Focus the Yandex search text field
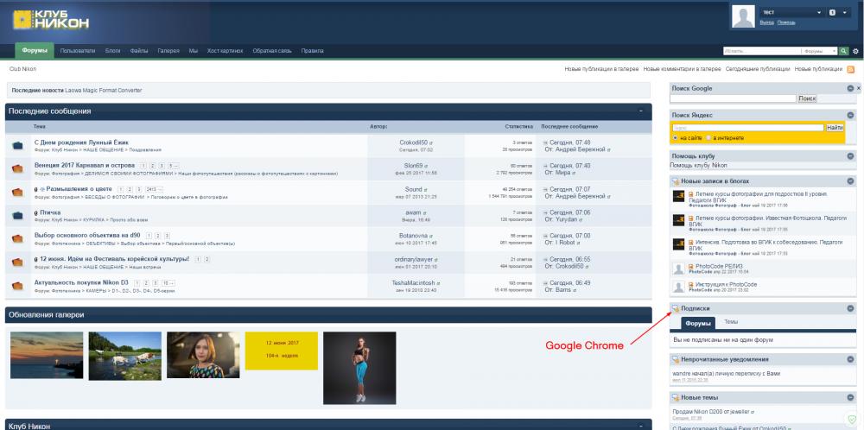The image size is (864, 430). (748, 128)
